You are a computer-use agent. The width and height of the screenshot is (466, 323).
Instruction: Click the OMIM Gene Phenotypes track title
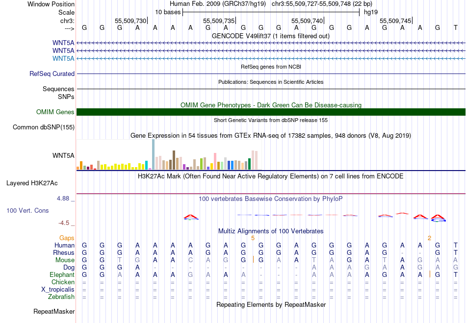[x=271, y=105]
